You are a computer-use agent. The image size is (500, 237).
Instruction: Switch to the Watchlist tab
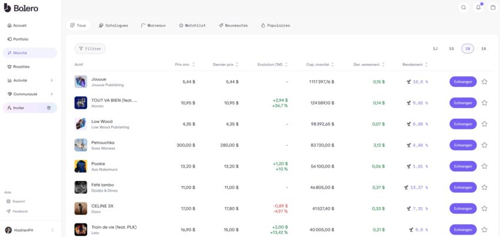192,25
